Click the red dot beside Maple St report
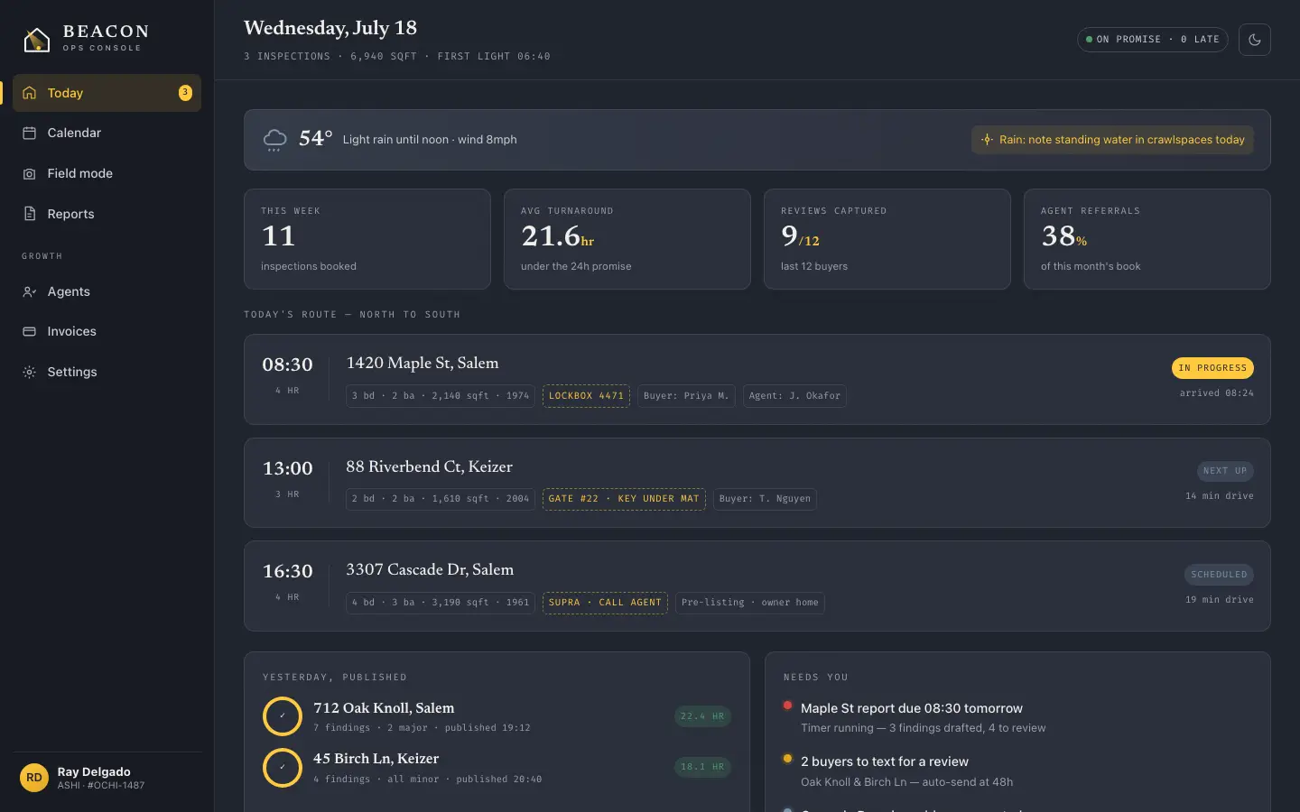Screen dimensions: 1300x812 click(x=787, y=706)
